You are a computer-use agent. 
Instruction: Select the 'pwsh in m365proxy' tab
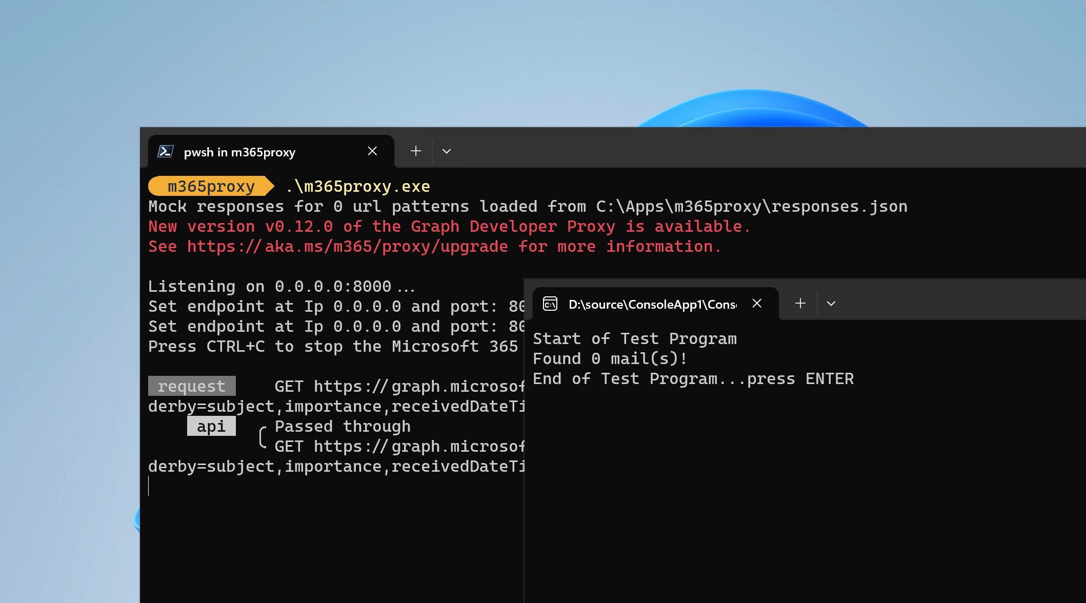click(x=271, y=152)
